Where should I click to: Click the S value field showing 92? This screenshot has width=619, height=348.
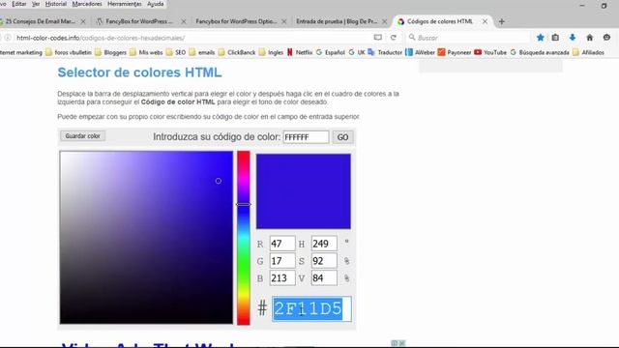[x=324, y=261]
